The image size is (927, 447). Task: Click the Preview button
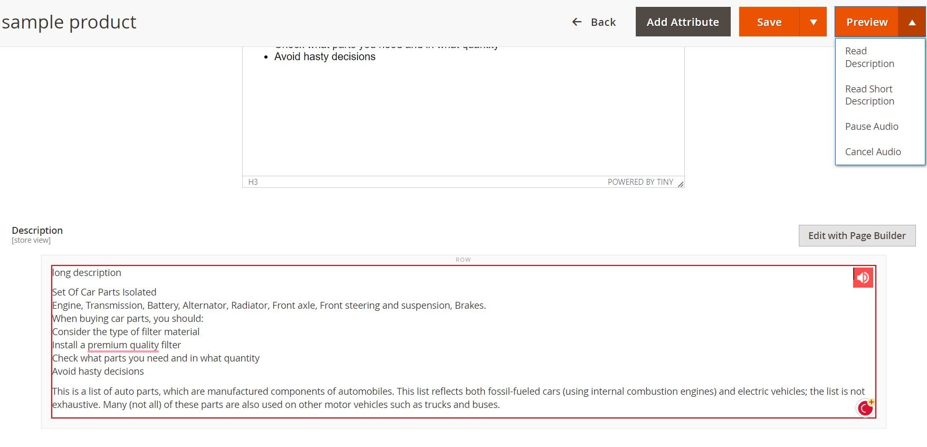pos(866,22)
